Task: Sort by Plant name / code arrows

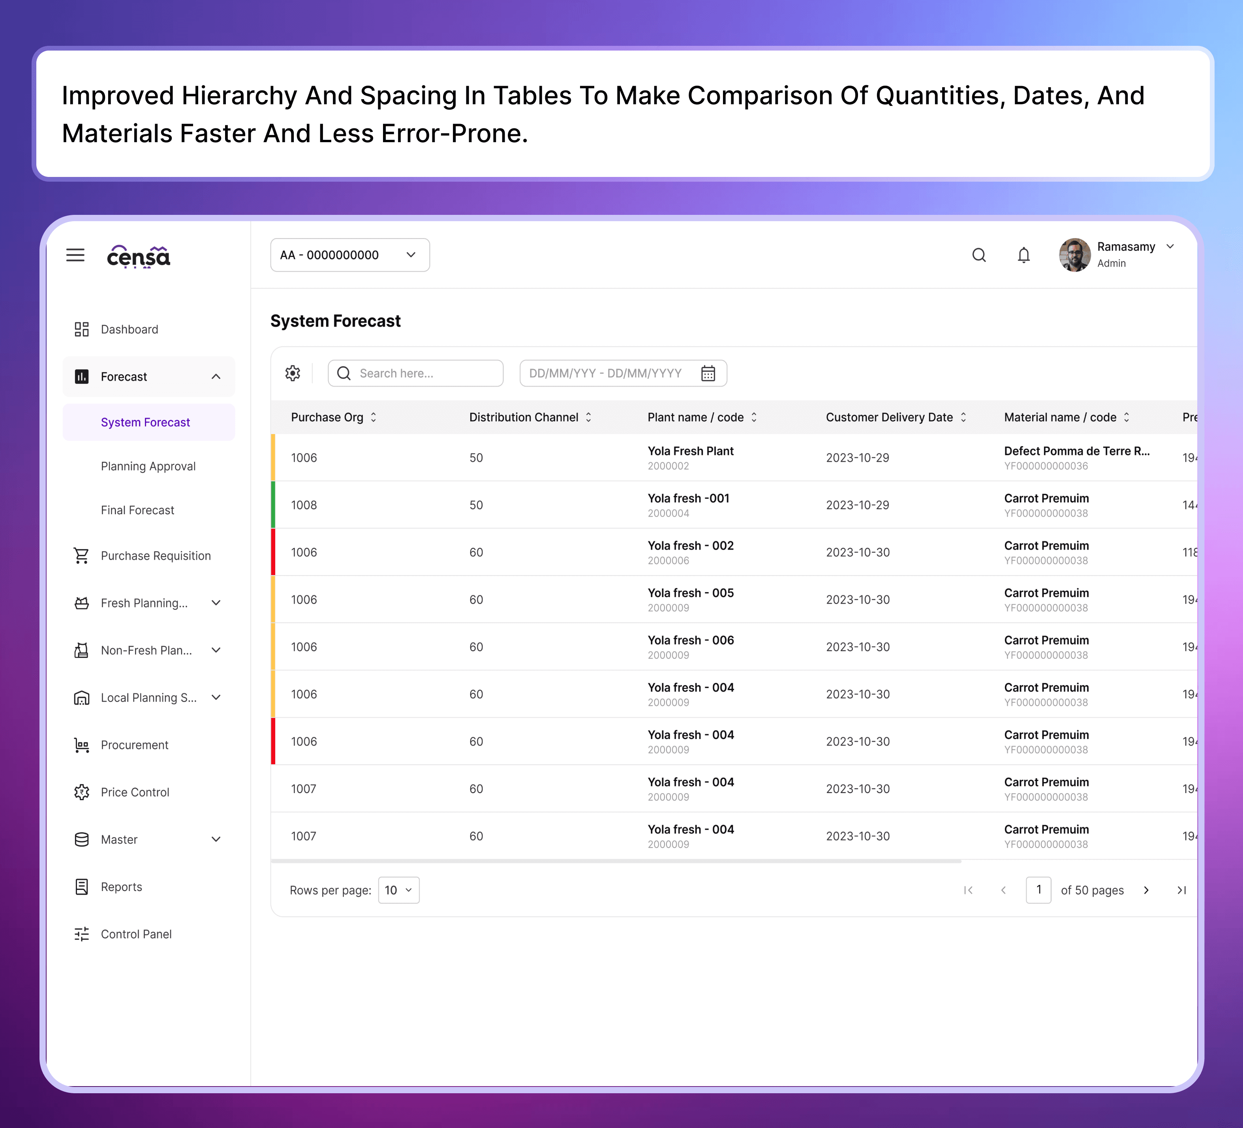Action: coord(753,417)
